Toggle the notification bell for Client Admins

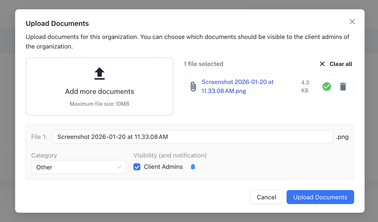193,167
